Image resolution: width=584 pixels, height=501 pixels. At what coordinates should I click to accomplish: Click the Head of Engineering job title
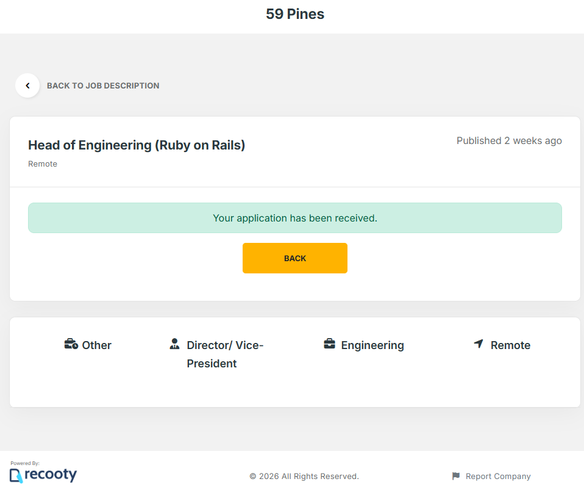137,145
